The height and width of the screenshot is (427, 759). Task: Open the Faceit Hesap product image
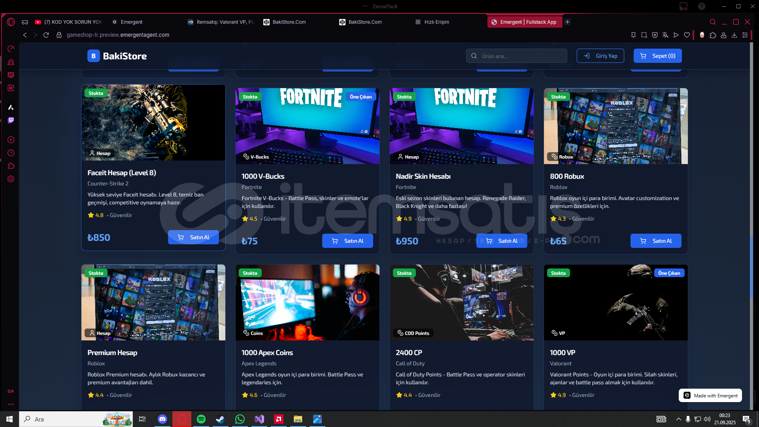pos(153,123)
